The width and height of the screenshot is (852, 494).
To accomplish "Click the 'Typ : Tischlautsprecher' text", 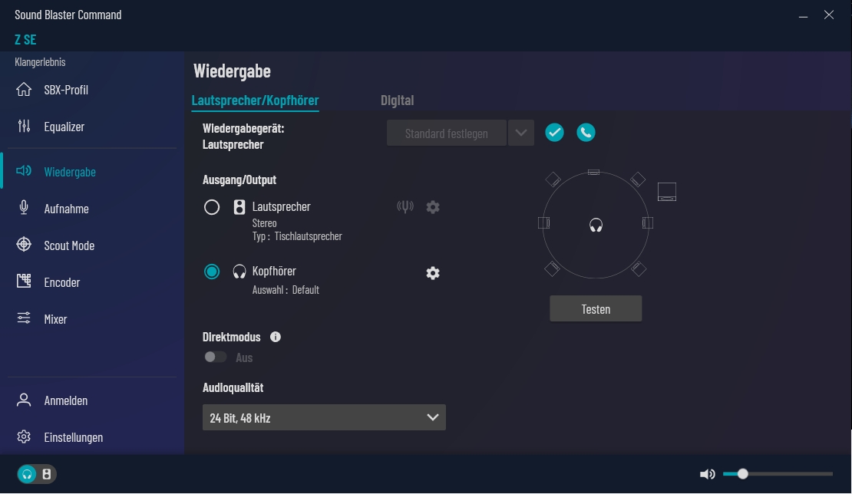I will tap(297, 236).
